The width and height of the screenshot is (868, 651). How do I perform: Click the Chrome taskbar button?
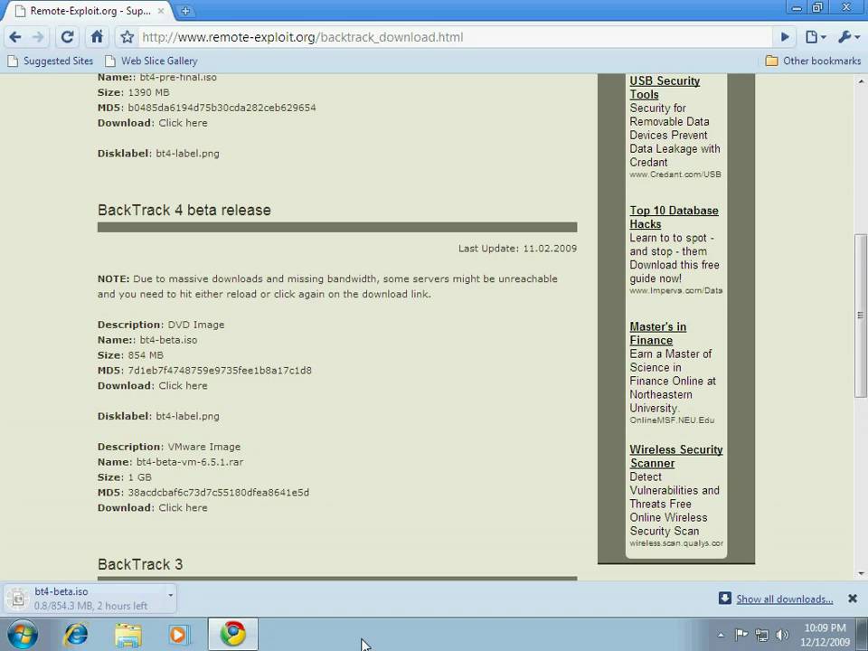(233, 634)
